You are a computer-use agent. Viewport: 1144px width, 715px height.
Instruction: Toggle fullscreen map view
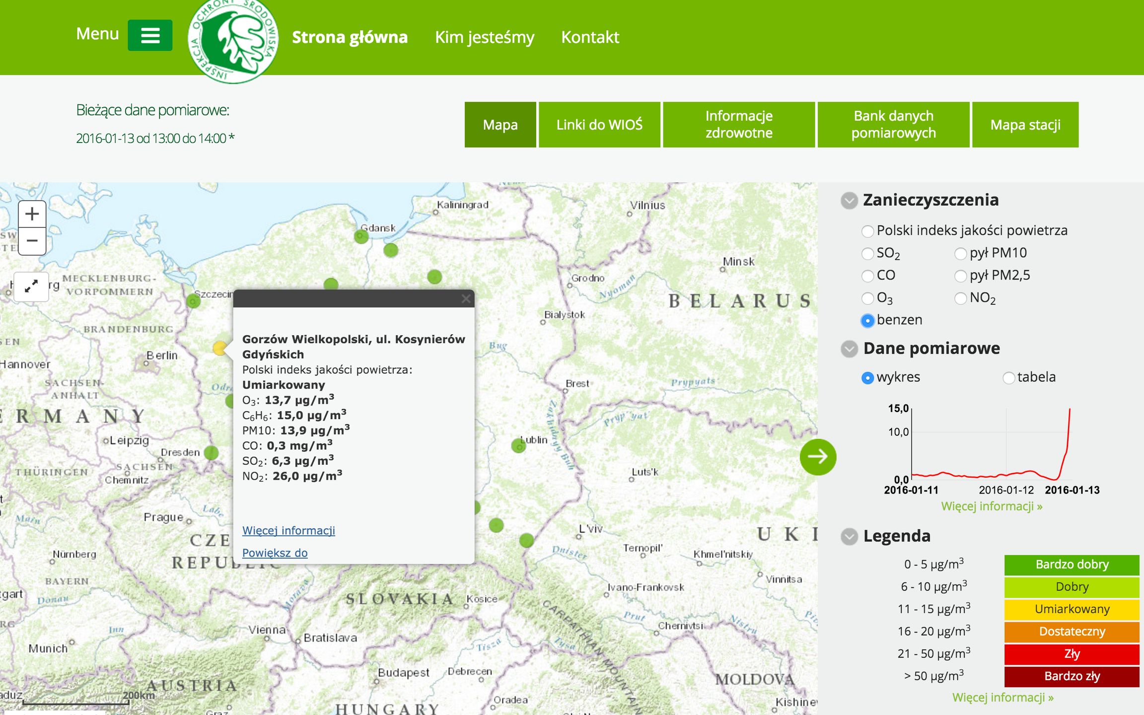click(31, 286)
